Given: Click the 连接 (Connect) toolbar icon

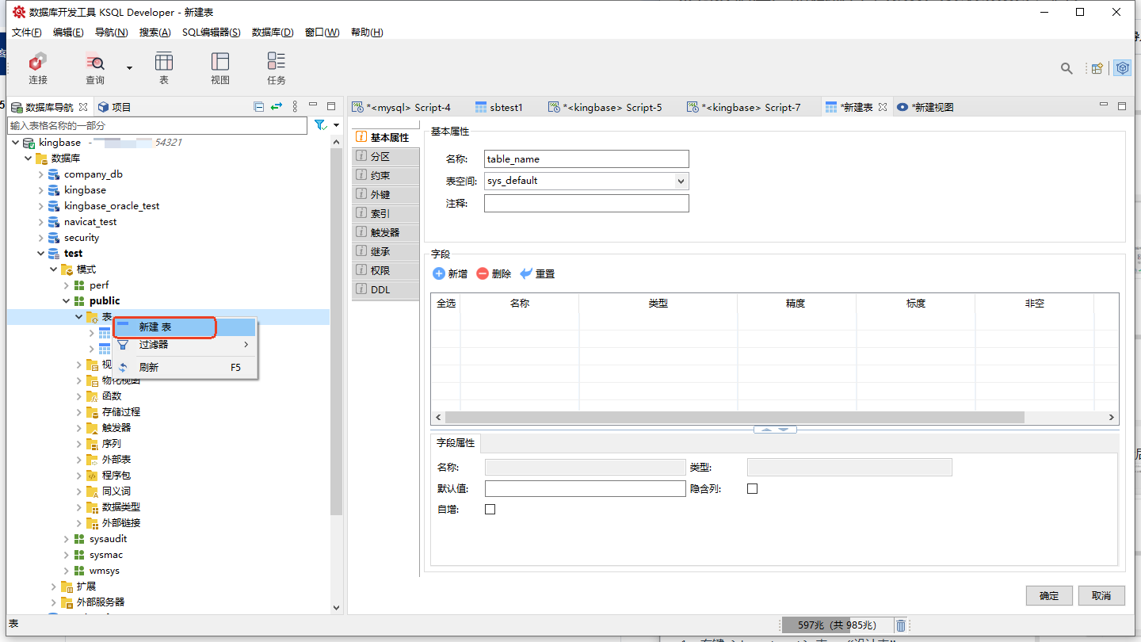Looking at the screenshot, I should coord(37,62).
